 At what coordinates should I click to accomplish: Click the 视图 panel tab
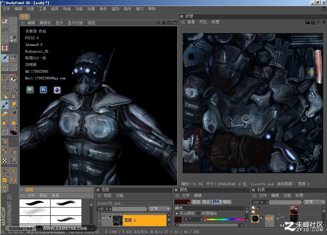24,17
